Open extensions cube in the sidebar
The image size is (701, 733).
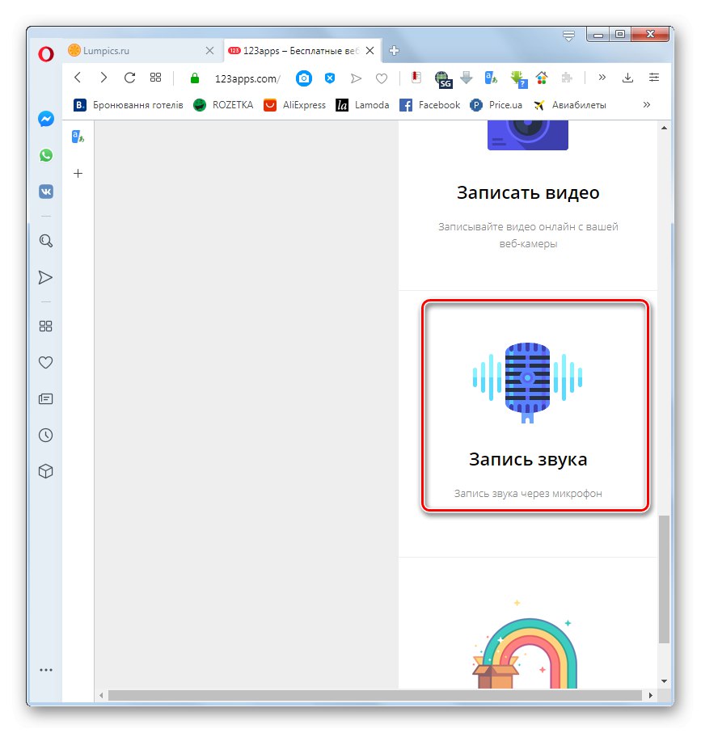(x=46, y=471)
